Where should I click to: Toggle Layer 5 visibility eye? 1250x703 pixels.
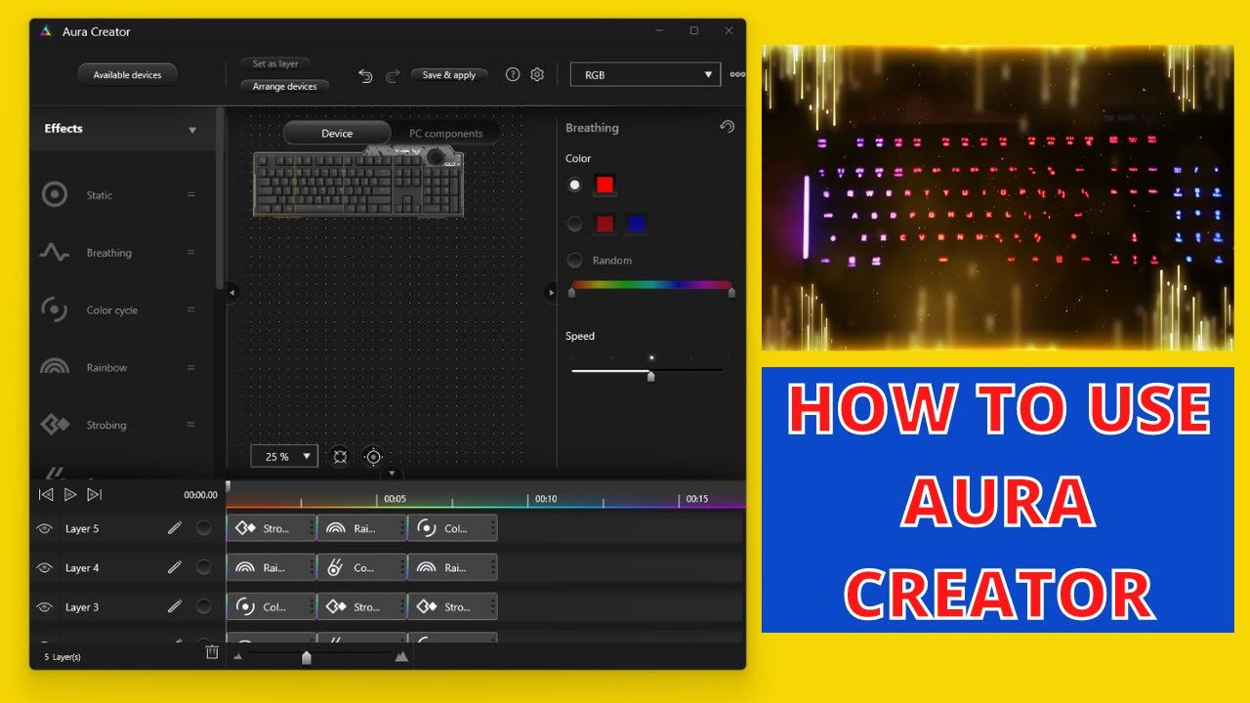pos(44,528)
